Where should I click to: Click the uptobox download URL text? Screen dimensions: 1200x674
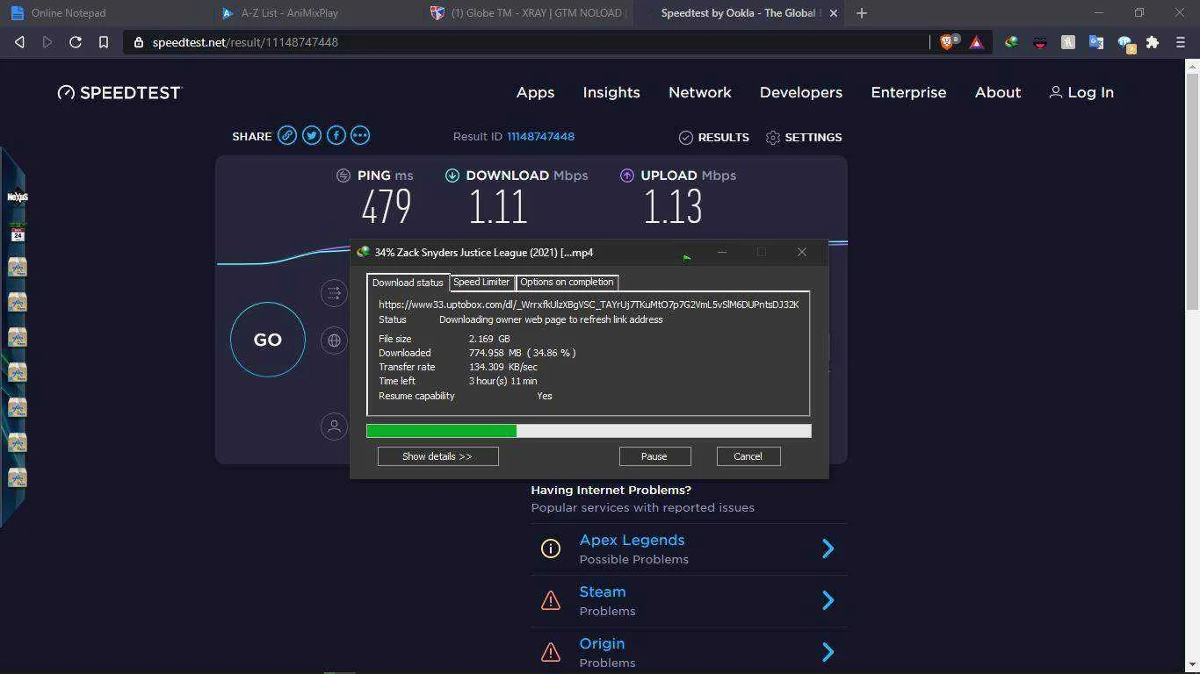(x=589, y=305)
